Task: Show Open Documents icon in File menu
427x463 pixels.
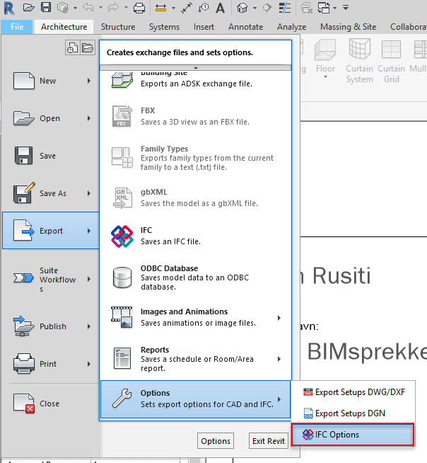Action: (x=88, y=47)
